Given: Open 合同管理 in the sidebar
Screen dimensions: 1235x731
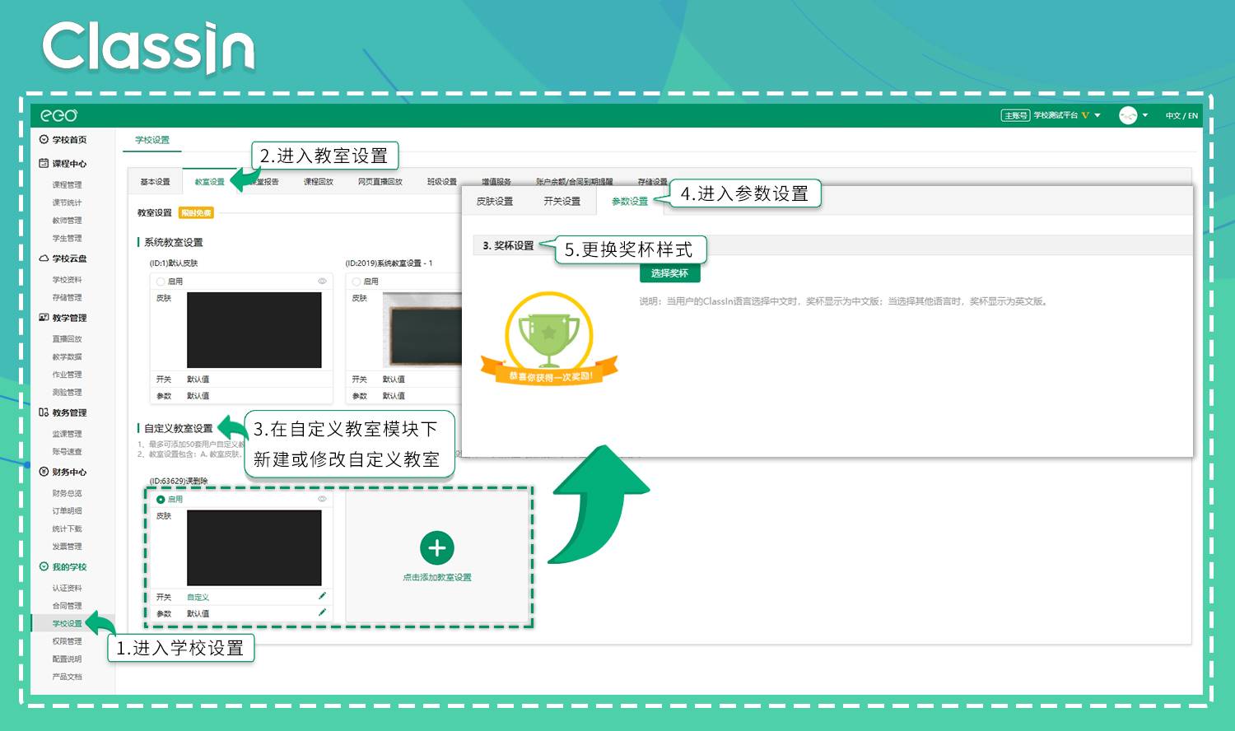Looking at the screenshot, I should tap(68, 606).
